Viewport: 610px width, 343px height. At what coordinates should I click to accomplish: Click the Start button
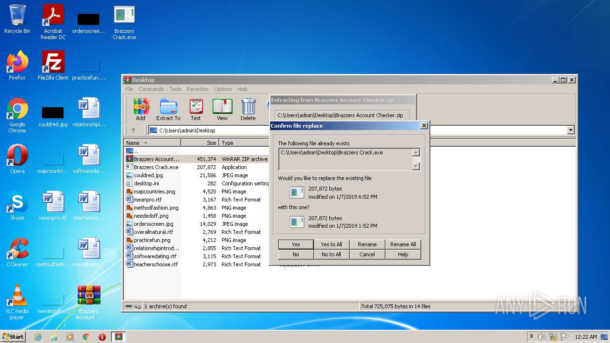pos(13,337)
